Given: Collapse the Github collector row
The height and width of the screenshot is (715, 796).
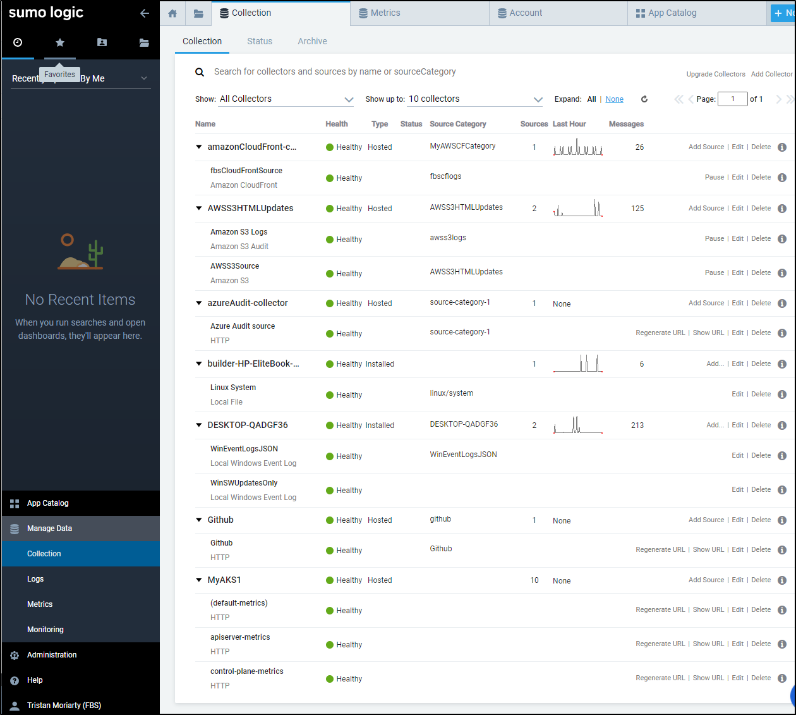Looking at the screenshot, I should (199, 520).
